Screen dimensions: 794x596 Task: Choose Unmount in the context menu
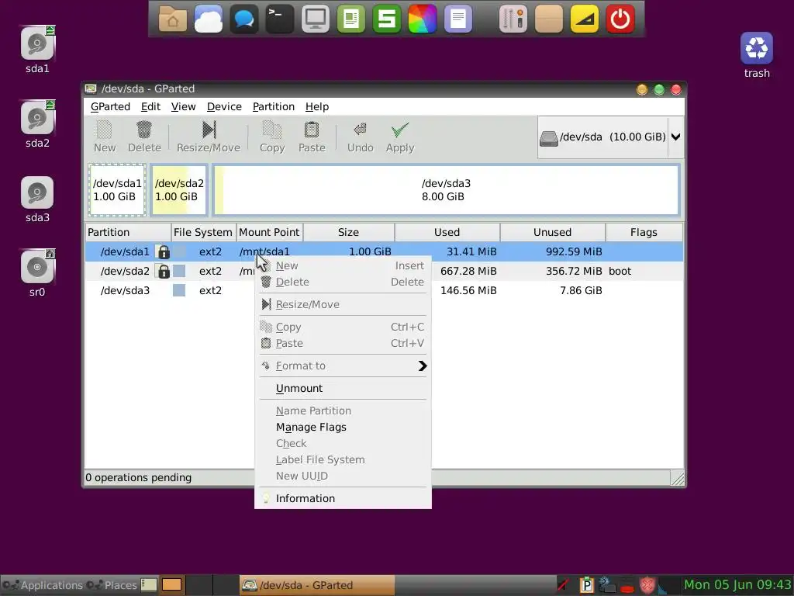343,389
